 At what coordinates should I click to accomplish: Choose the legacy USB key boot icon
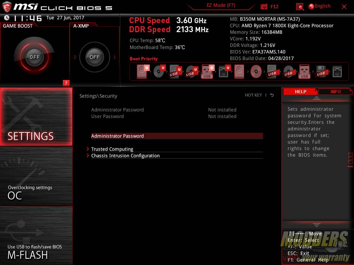tap(305, 71)
